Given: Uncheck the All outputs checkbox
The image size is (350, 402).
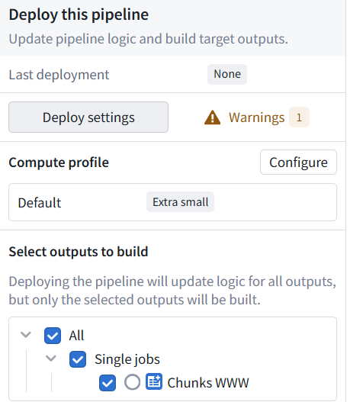Looking at the screenshot, I should point(53,336).
